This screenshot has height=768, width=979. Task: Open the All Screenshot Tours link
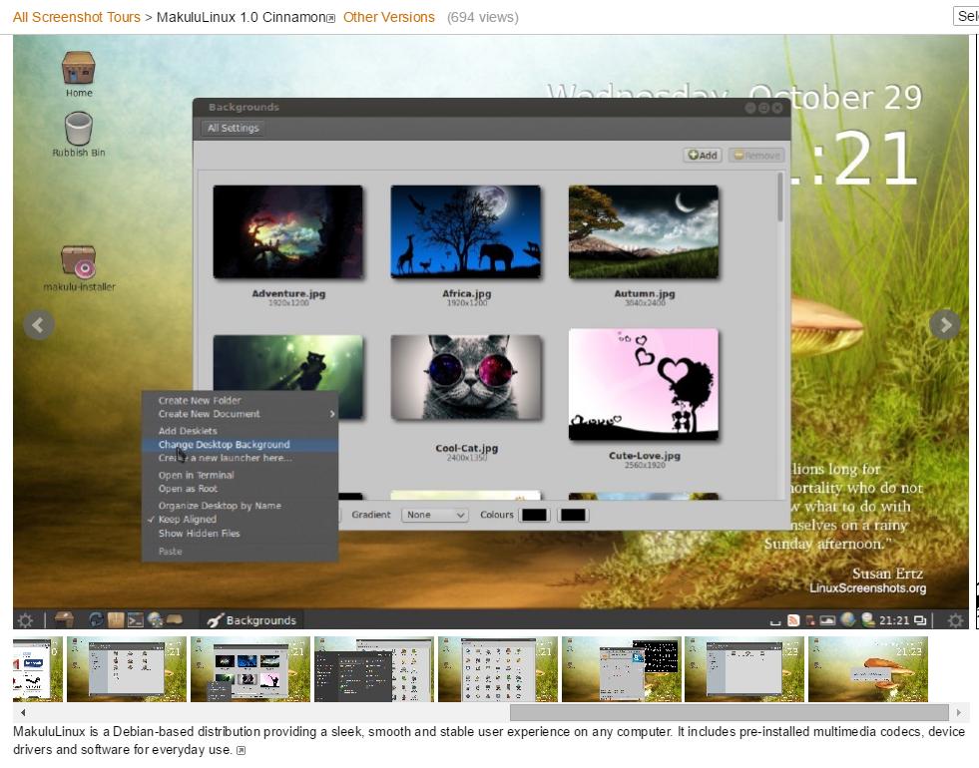pos(76,17)
